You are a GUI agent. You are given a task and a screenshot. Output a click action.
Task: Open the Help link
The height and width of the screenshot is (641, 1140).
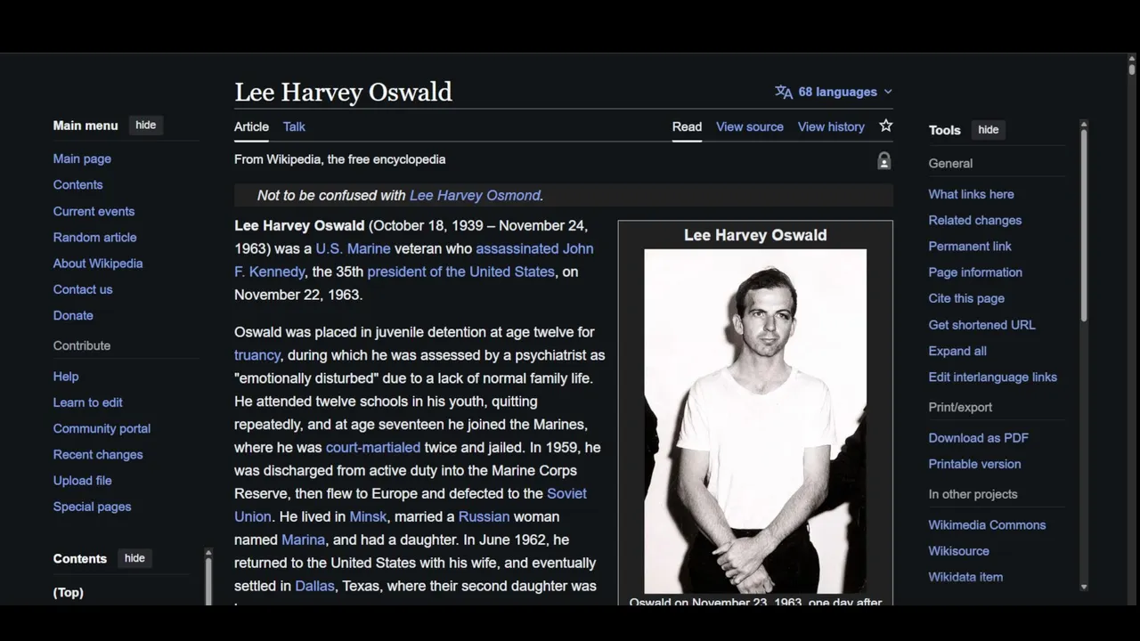(66, 376)
